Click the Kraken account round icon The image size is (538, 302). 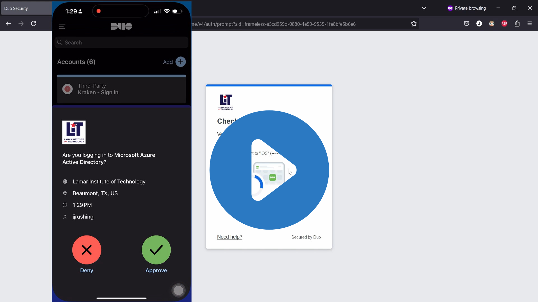pos(68,89)
